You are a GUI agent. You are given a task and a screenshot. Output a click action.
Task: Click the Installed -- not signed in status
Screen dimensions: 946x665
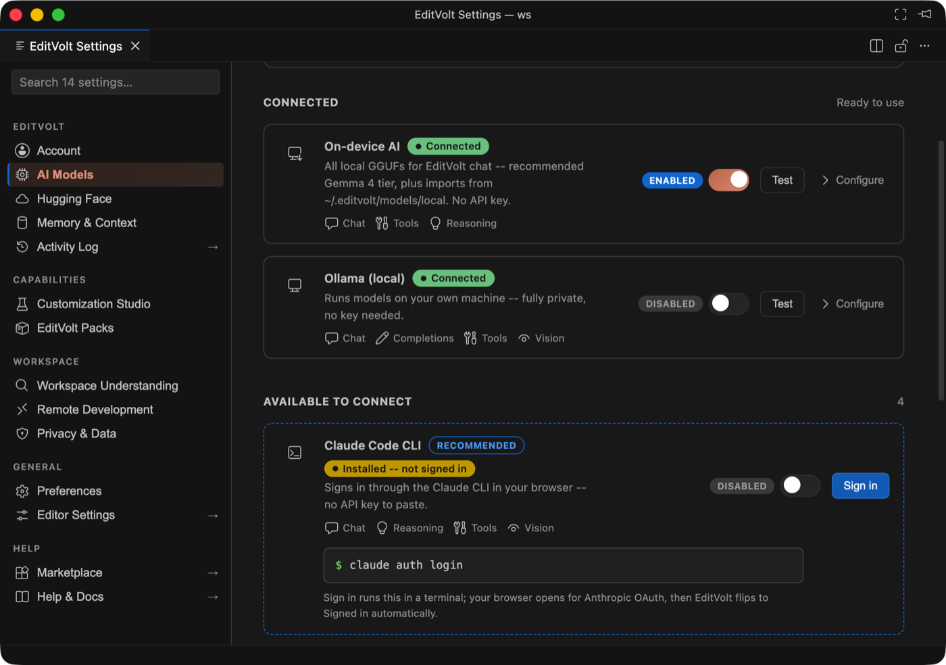tap(400, 469)
